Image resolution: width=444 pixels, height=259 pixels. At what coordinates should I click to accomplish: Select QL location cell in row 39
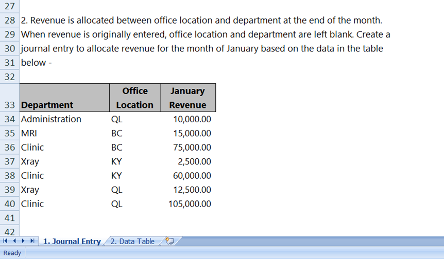click(x=135, y=190)
